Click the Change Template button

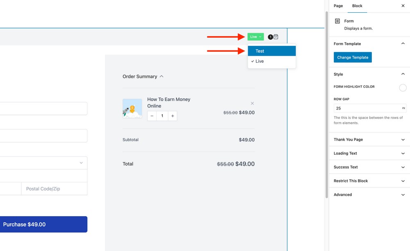point(353,57)
